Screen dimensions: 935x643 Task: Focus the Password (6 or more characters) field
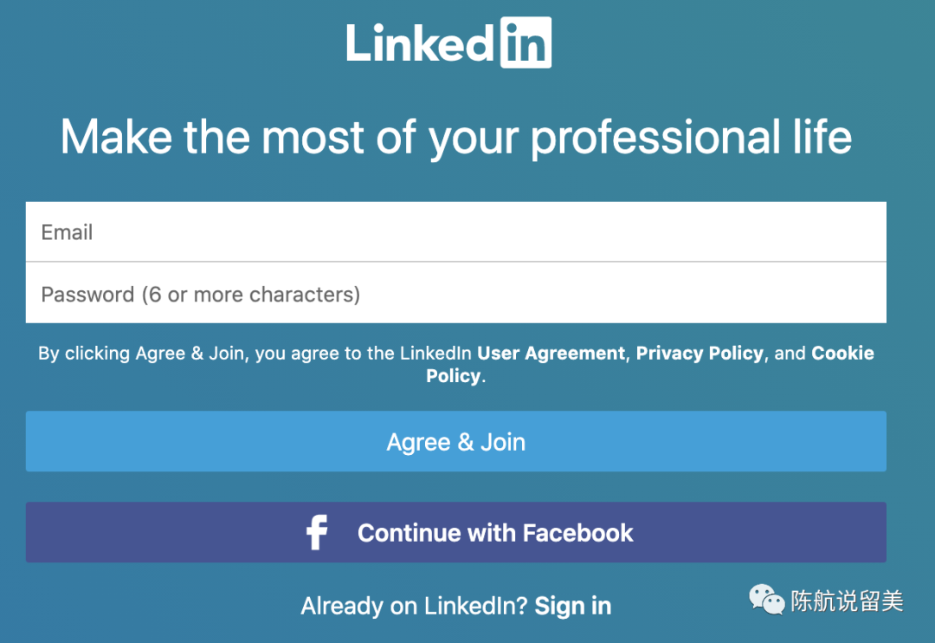click(455, 294)
